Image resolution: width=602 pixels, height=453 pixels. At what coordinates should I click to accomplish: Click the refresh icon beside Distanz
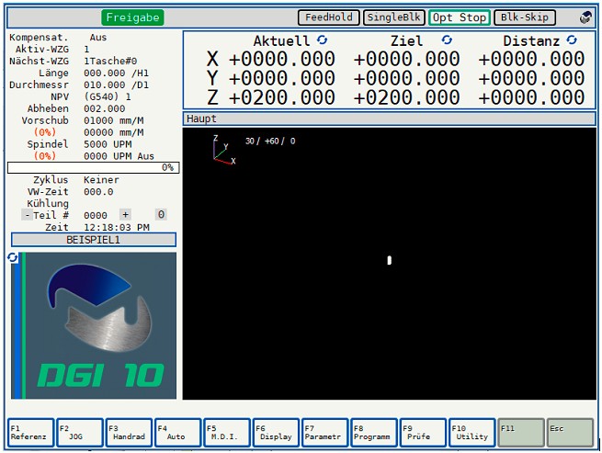click(572, 40)
